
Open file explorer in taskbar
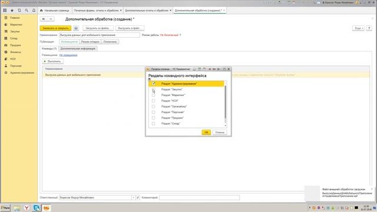(17, 208)
